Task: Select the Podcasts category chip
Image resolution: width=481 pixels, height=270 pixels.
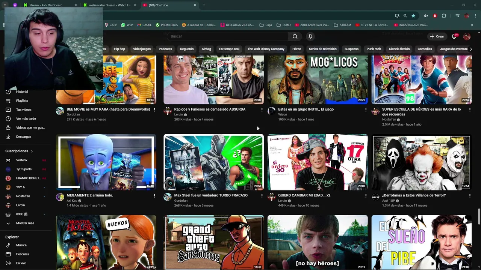Action: [x=165, y=49]
